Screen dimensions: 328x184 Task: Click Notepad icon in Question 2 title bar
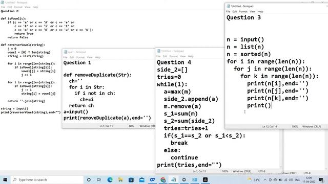pos(2,3)
